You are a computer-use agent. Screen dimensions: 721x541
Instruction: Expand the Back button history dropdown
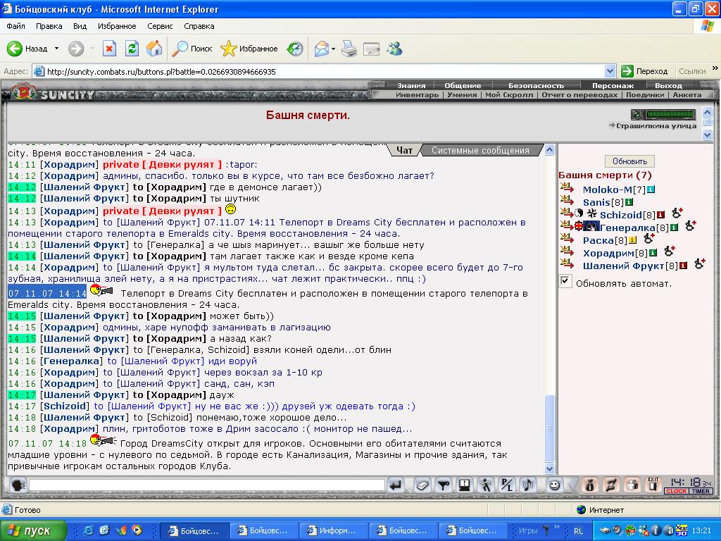coord(56,49)
